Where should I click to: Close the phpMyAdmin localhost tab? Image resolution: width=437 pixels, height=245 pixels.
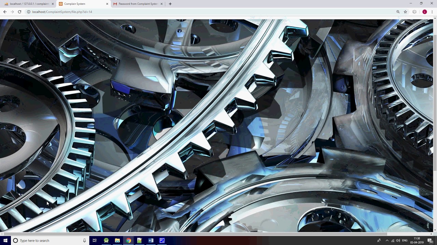(53, 4)
